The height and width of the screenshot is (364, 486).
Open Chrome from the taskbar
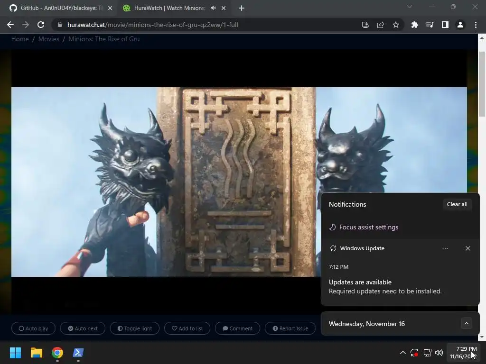[x=57, y=353]
